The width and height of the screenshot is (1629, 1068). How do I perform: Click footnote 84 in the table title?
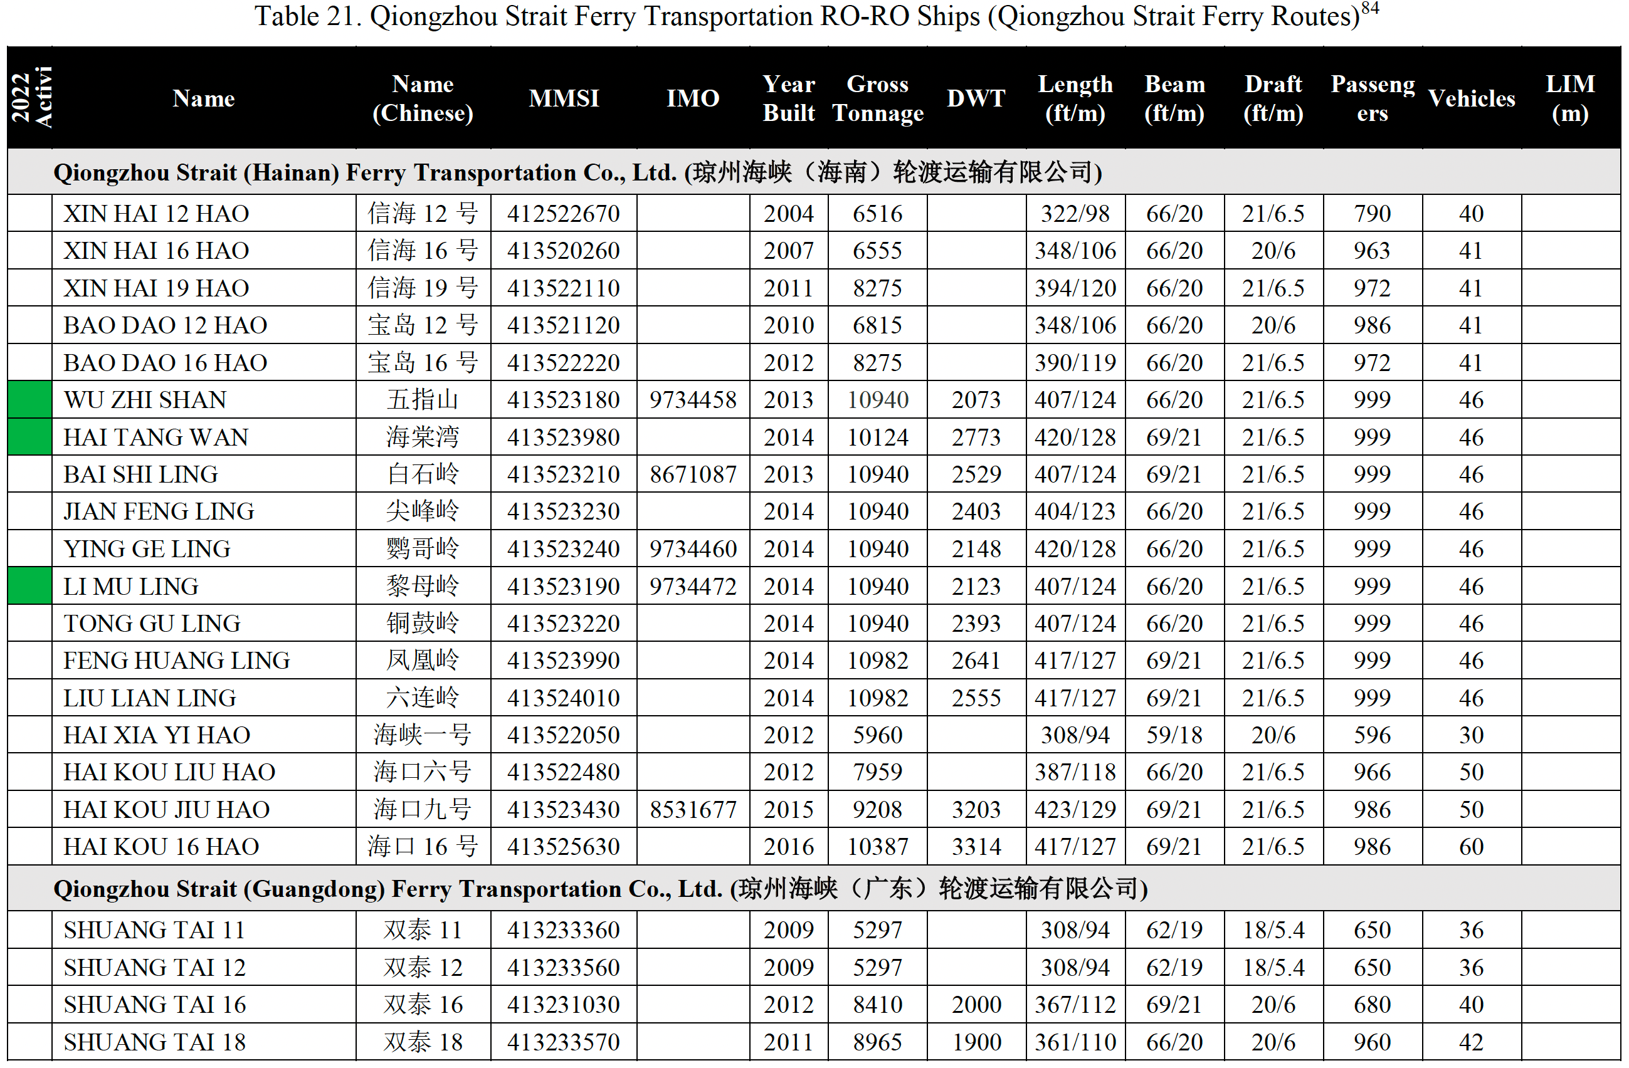point(1369,8)
